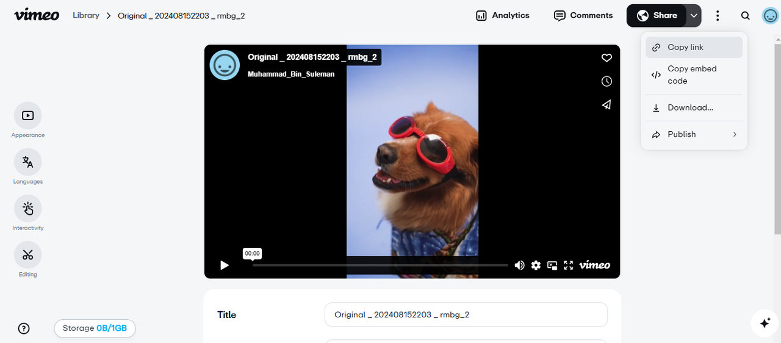
Task: Open the three-dot more options menu
Action: pyautogui.click(x=718, y=16)
